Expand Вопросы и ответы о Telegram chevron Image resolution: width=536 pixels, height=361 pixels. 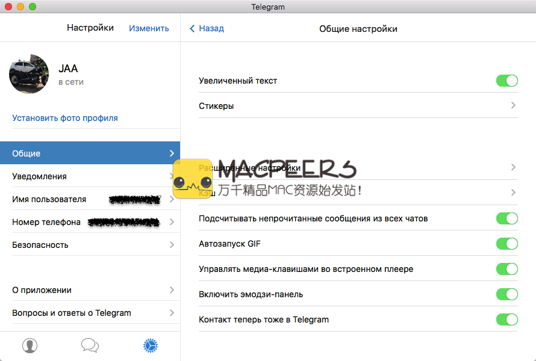[172, 313]
